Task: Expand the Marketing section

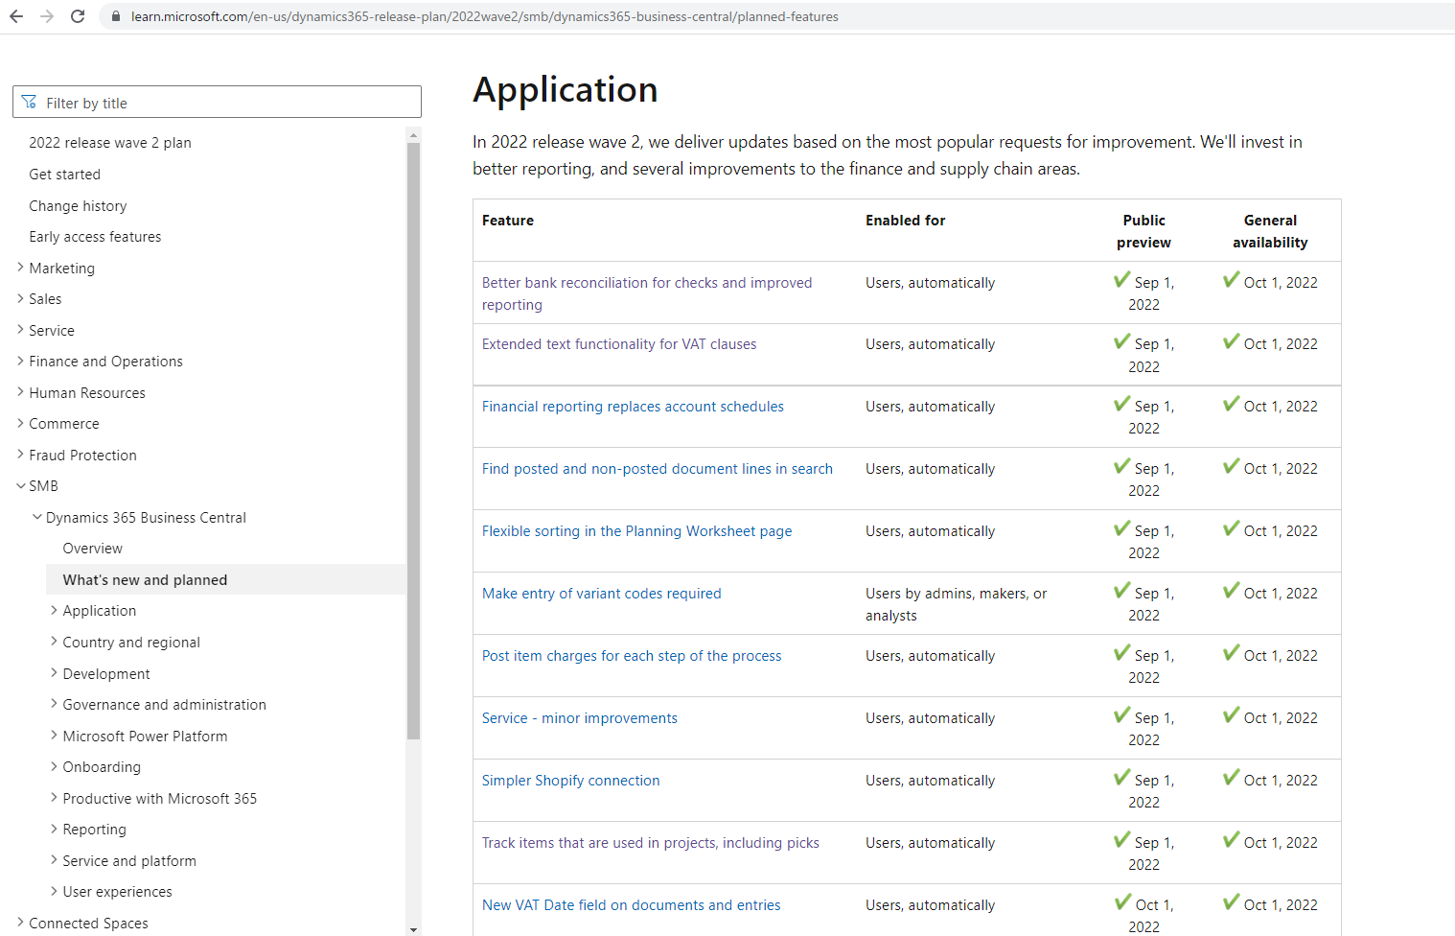Action: 20,268
